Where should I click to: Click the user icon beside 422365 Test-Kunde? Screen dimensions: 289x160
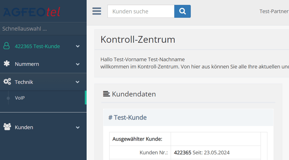coord(6,46)
